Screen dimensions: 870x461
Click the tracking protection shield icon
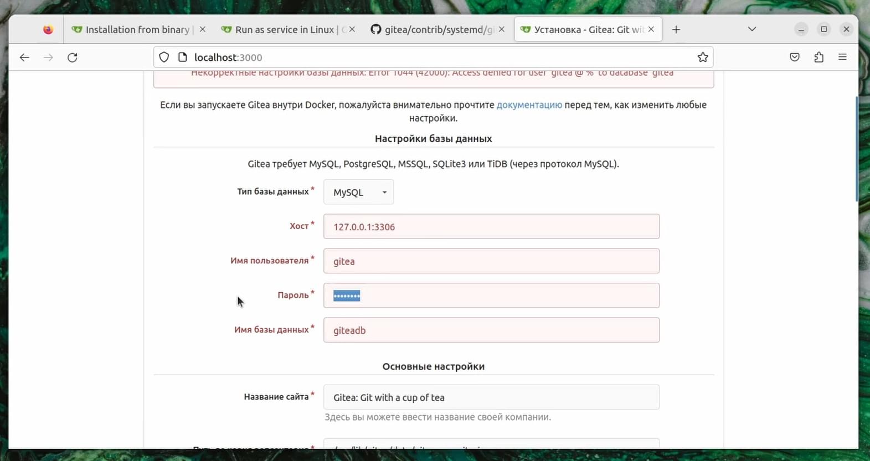[x=164, y=57]
